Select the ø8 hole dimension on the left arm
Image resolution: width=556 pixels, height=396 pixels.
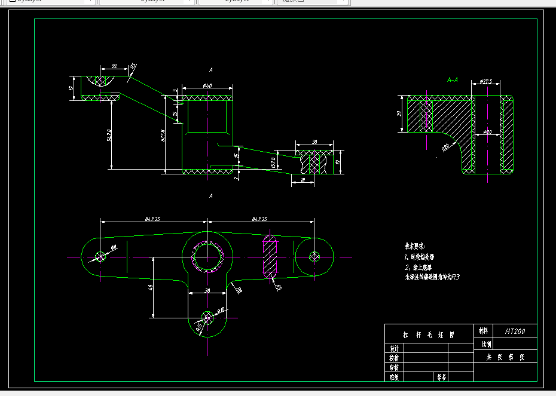[x=114, y=248]
